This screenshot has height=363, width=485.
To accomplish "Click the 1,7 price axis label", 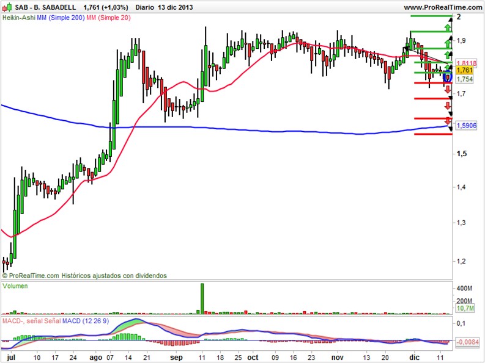I will coord(461,93).
